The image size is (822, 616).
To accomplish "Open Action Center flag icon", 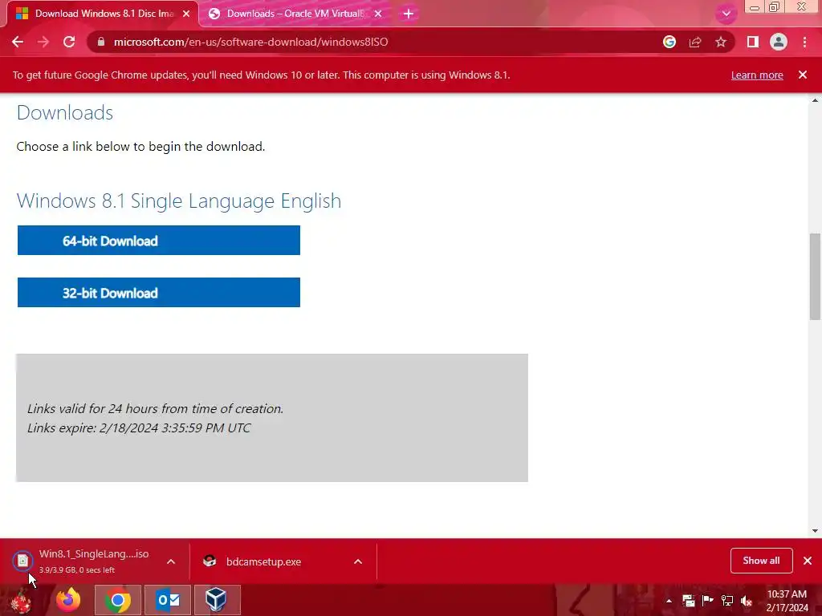I will [x=707, y=601].
